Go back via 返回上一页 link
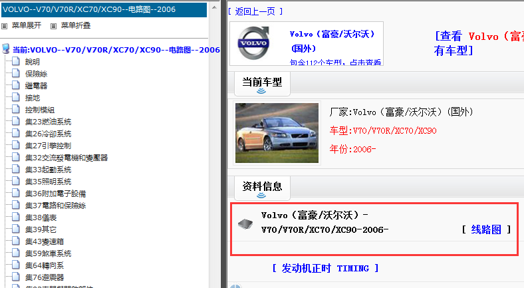Viewport: 524px width, 288px height. (255, 12)
